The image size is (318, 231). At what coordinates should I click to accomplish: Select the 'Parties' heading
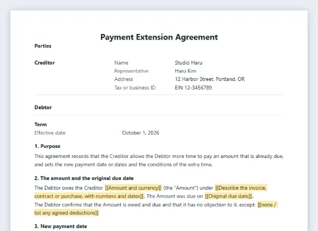point(43,46)
